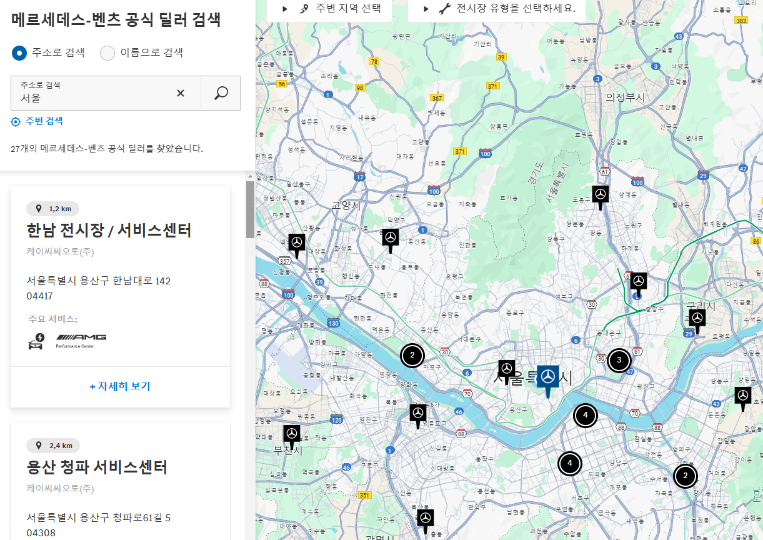The height and width of the screenshot is (540, 763).
Task: Select the Mercedes pin near 상일동
Action: tap(742, 397)
